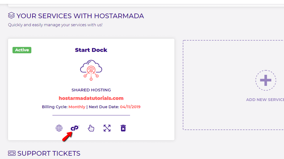Click the green Active status badge
The height and width of the screenshot is (159, 284).
[x=22, y=50]
